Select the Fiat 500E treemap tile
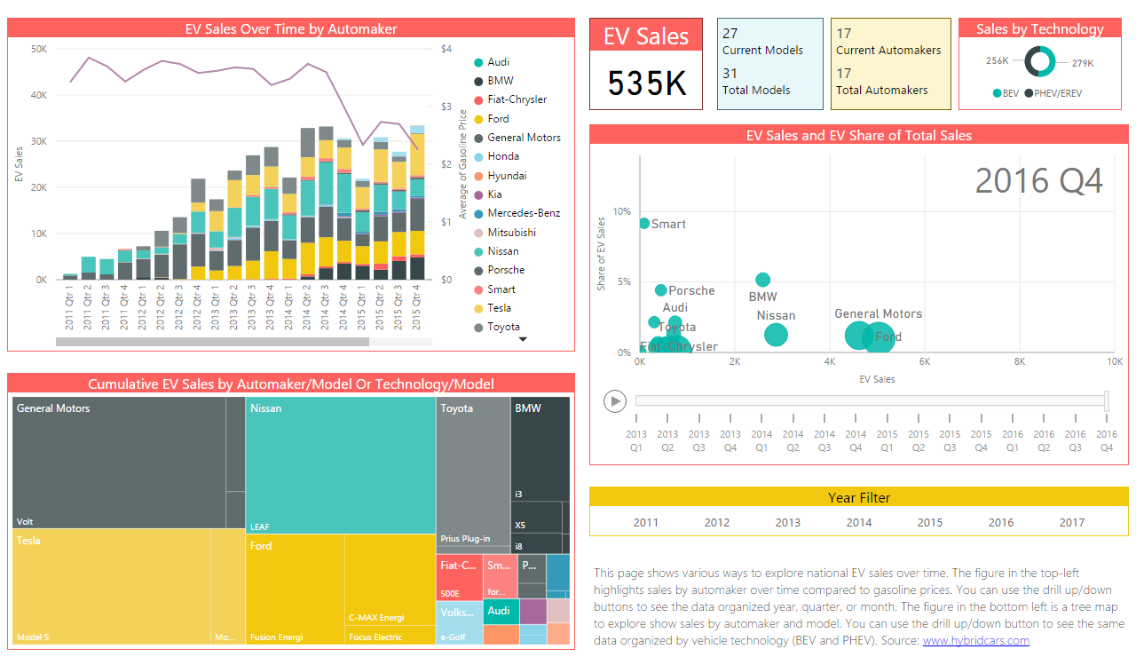1136x657 pixels. coord(459,577)
